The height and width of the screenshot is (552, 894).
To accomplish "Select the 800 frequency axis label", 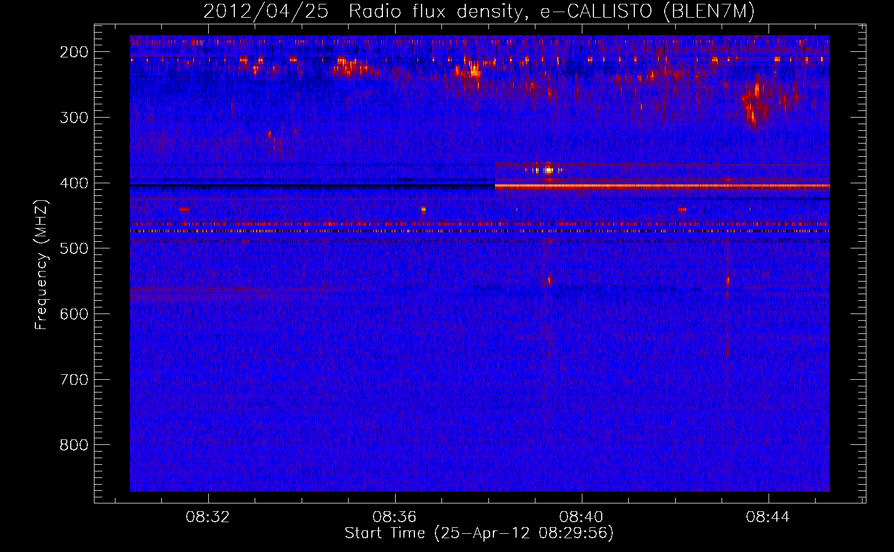I will coord(74,445).
